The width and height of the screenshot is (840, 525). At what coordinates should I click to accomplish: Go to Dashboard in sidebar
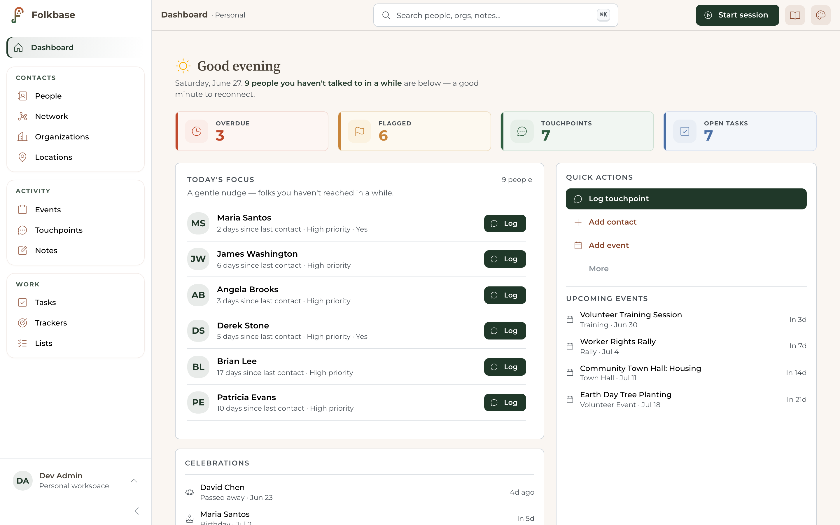(75, 48)
